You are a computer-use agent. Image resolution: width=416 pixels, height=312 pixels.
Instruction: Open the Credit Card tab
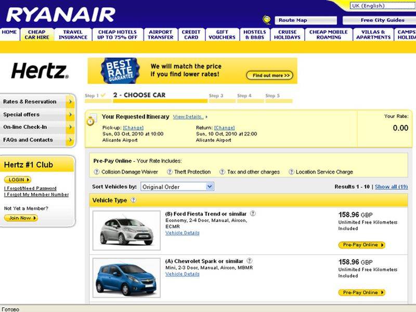(191, 34)
